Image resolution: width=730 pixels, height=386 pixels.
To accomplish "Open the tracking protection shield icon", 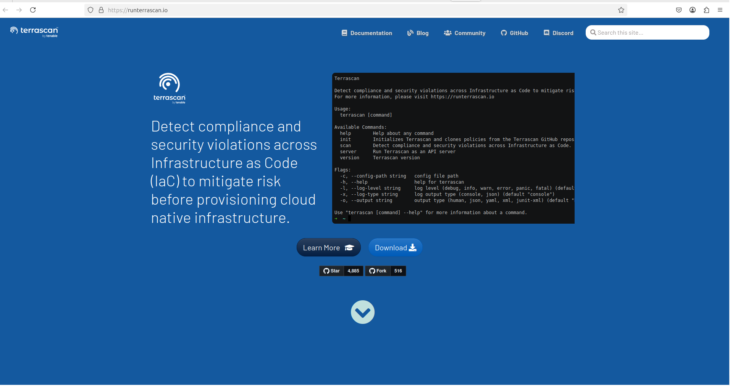I will pos(90,10).
